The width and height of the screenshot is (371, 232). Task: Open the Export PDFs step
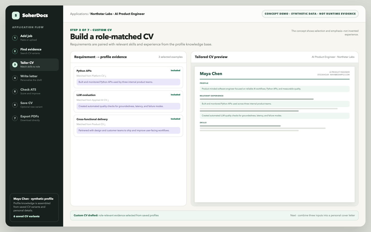tap(34, 118)
